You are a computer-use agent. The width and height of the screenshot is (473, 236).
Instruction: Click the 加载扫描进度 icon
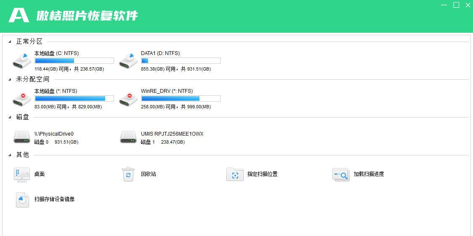(341, 175)
